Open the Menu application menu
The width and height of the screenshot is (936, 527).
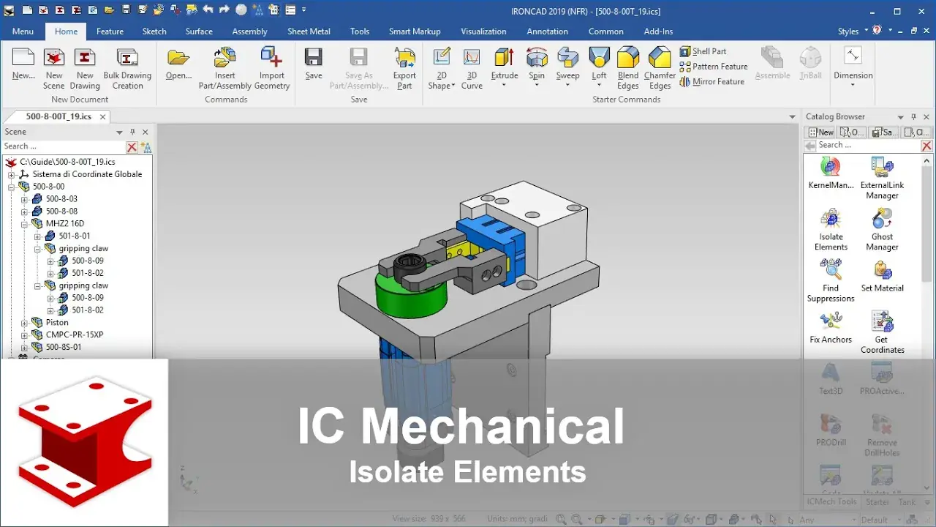point(23,31)
